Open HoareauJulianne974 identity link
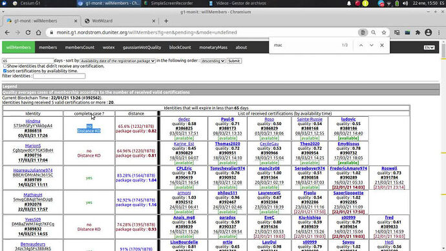 [33, 170]
